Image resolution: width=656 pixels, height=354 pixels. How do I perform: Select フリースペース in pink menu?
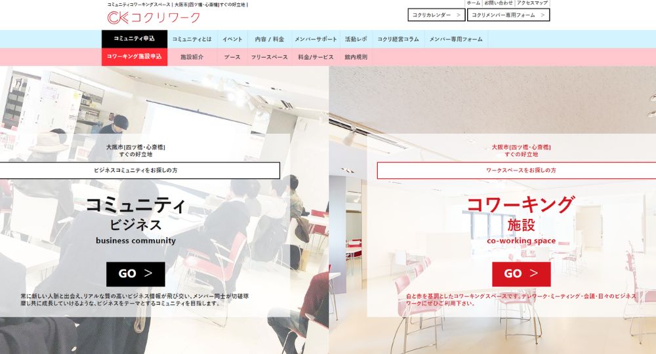269,57
